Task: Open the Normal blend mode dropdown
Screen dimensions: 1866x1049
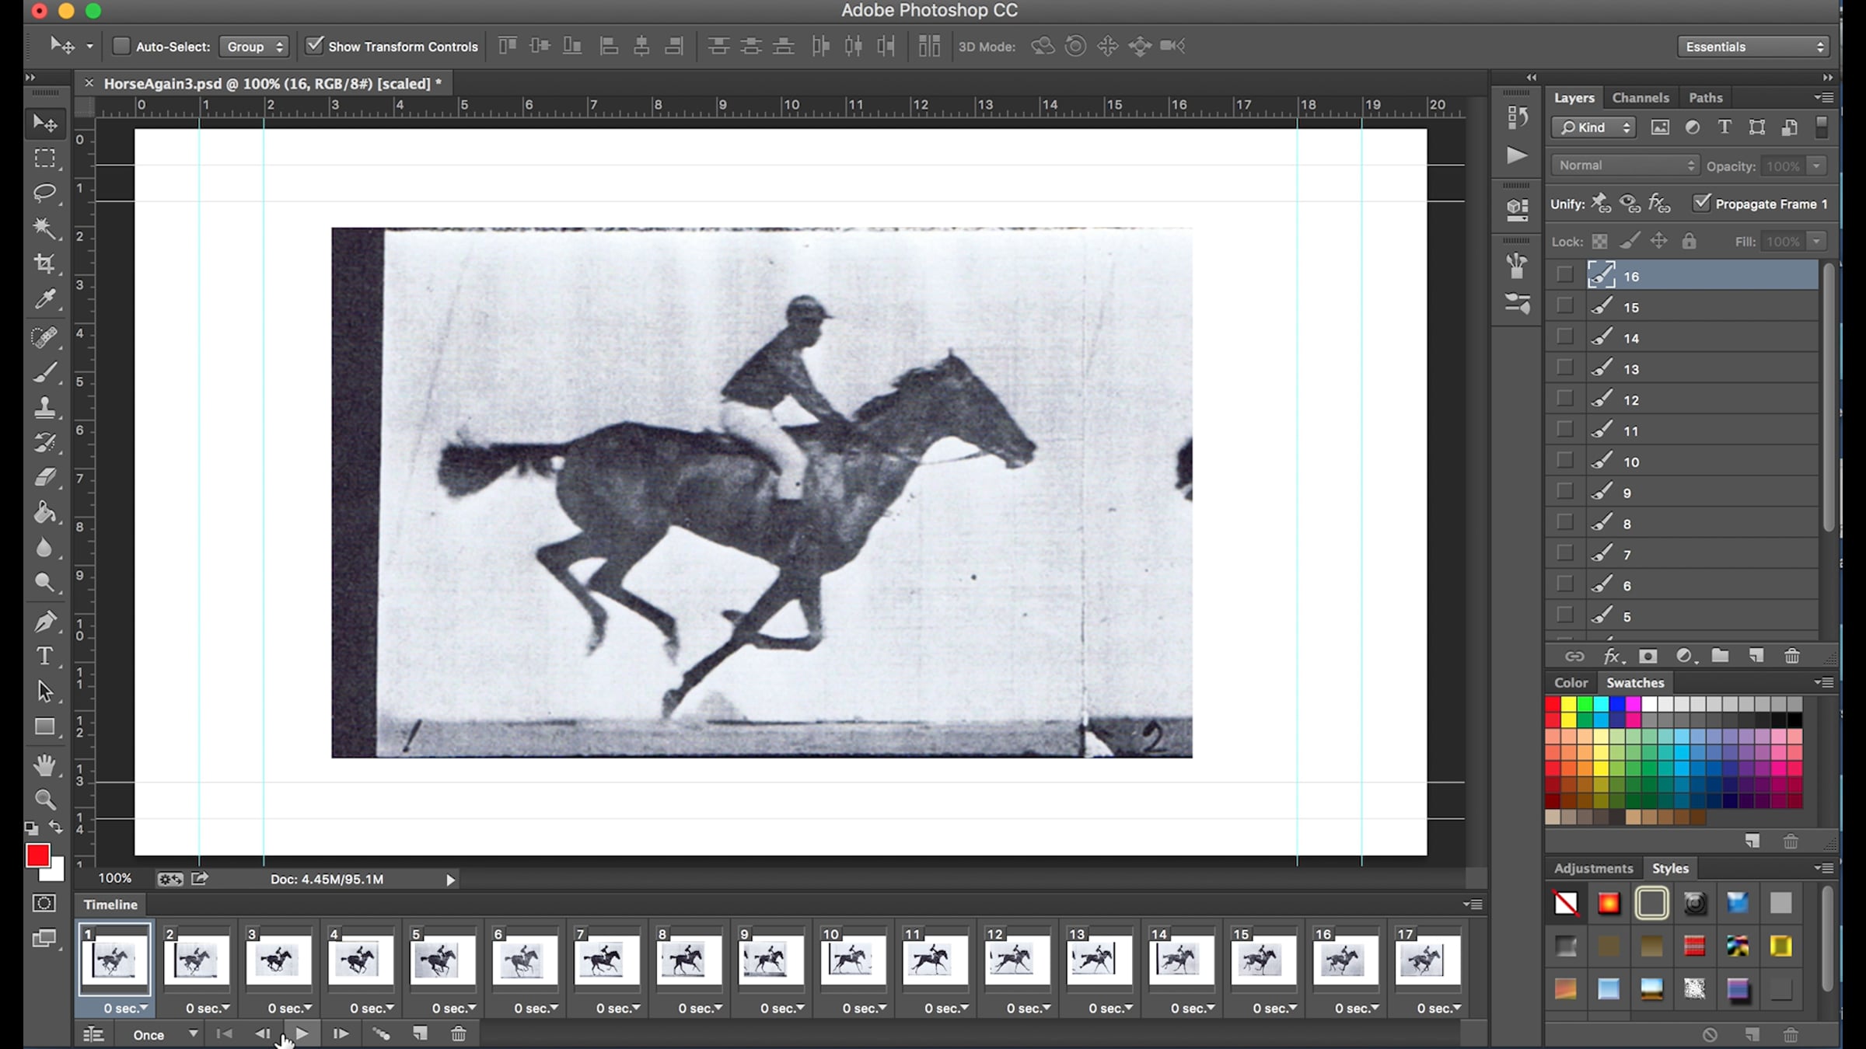Action: coord(1625,166)
